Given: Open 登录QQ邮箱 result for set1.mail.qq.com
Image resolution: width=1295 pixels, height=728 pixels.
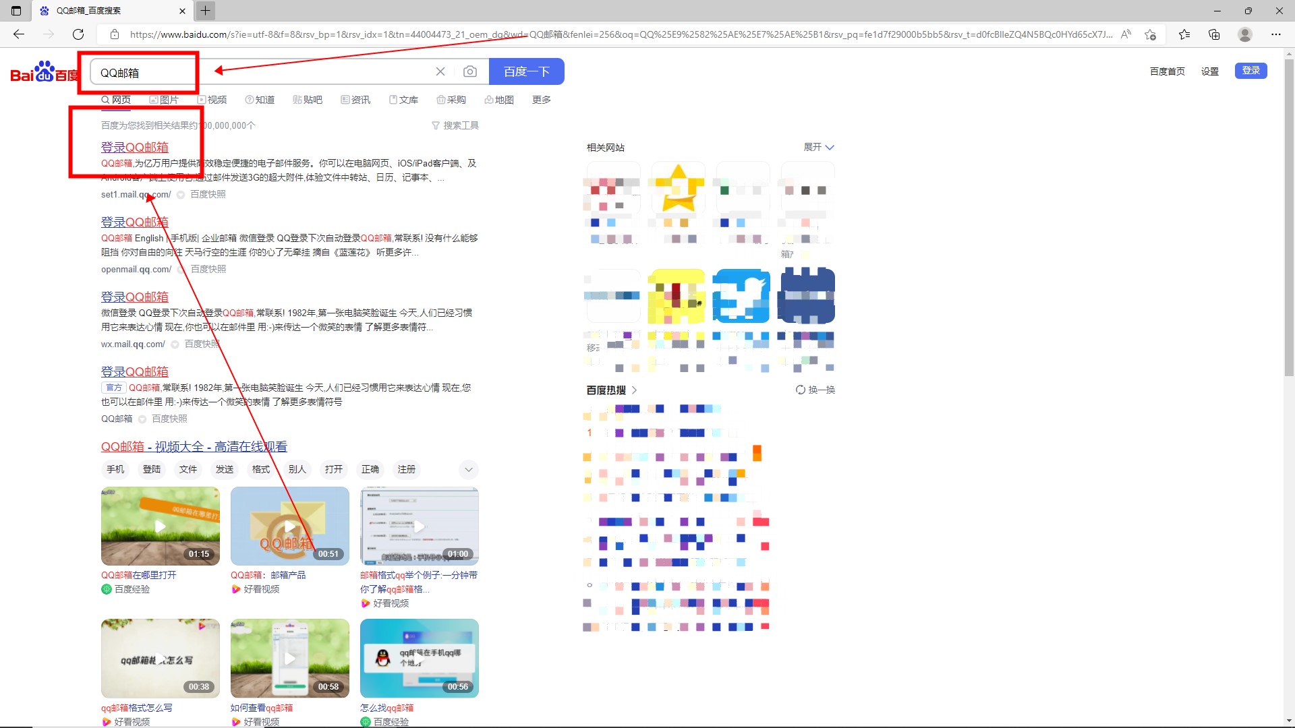Looking at the screenshot, I should point(135,147).
